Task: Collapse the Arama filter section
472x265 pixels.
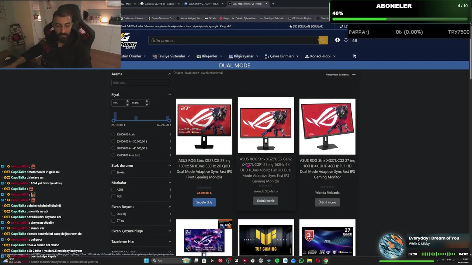Action: click(170, 74)
